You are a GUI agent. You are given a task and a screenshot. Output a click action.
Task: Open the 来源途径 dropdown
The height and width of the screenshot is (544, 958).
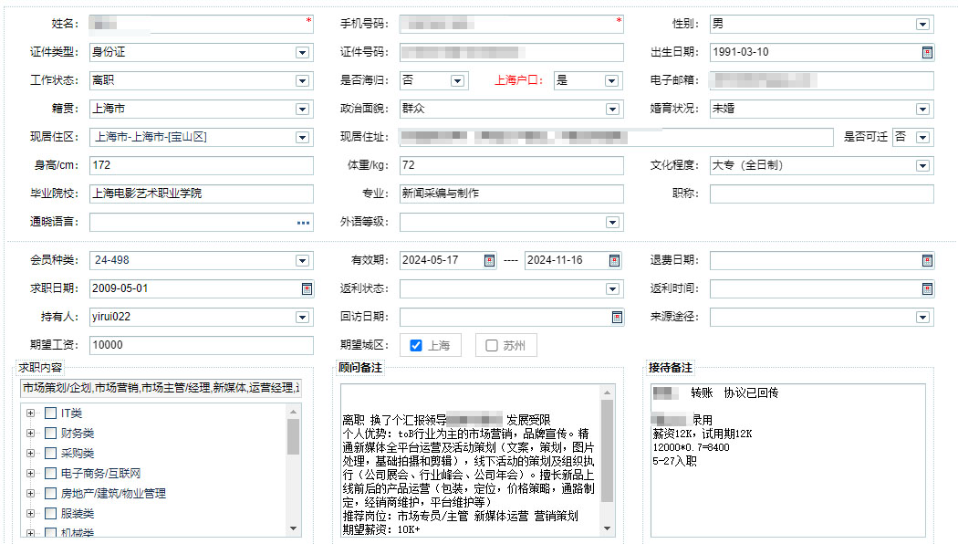[x=922, y=318]
